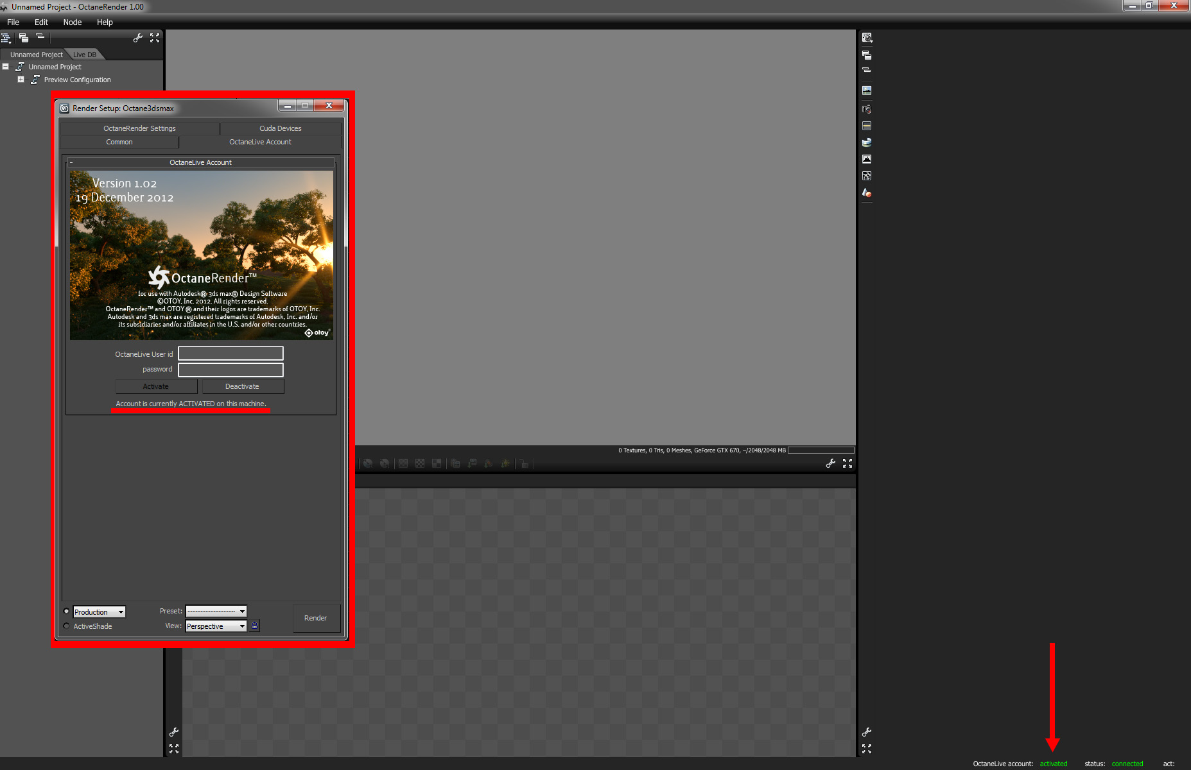
Task: Open outliner panel wrench settings
Action: pos(137,38)
